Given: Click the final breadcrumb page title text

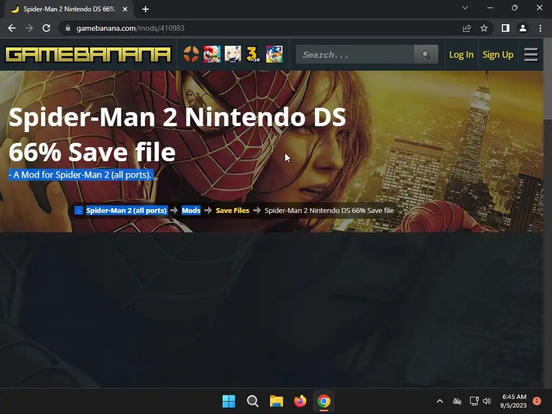Looking at the screenshot, I should click(329, 211).
